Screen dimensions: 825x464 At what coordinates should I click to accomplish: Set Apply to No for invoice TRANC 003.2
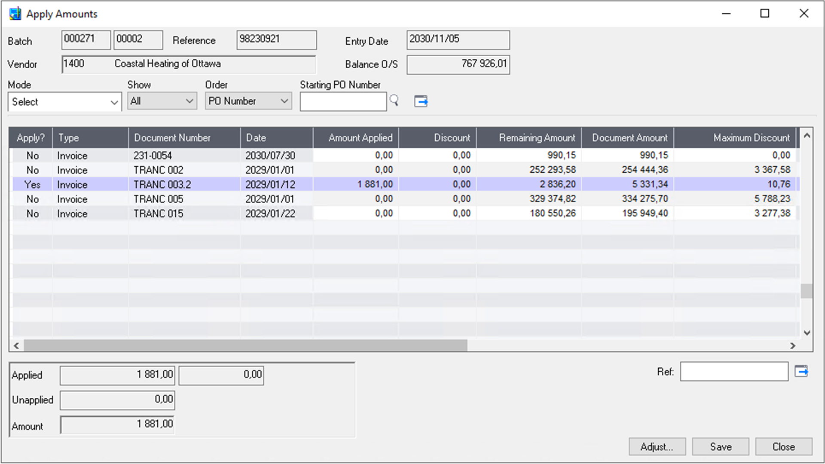(x=32, y=184)
